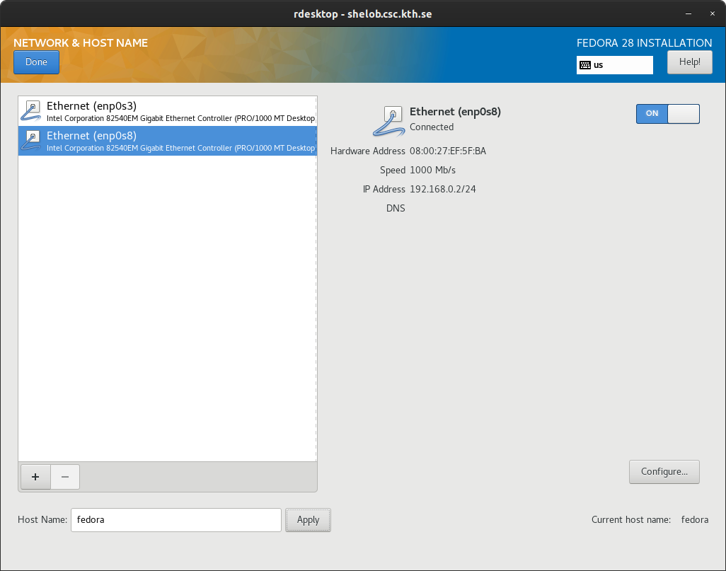Remove selected device with minus button
Screen dimensions: 726x571
(x=65, y=477)
